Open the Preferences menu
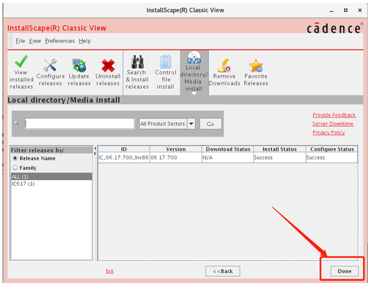Image resolution: width=372 pixels, height=286 pixels. click(x=60, y=41)
